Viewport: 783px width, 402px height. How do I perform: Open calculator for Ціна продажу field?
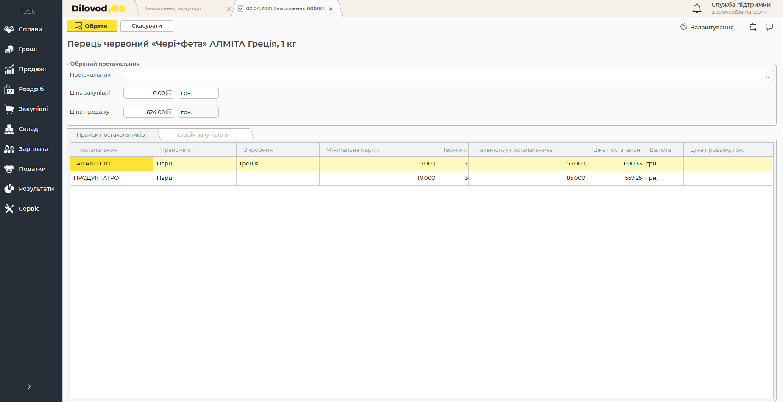(169, 112)
